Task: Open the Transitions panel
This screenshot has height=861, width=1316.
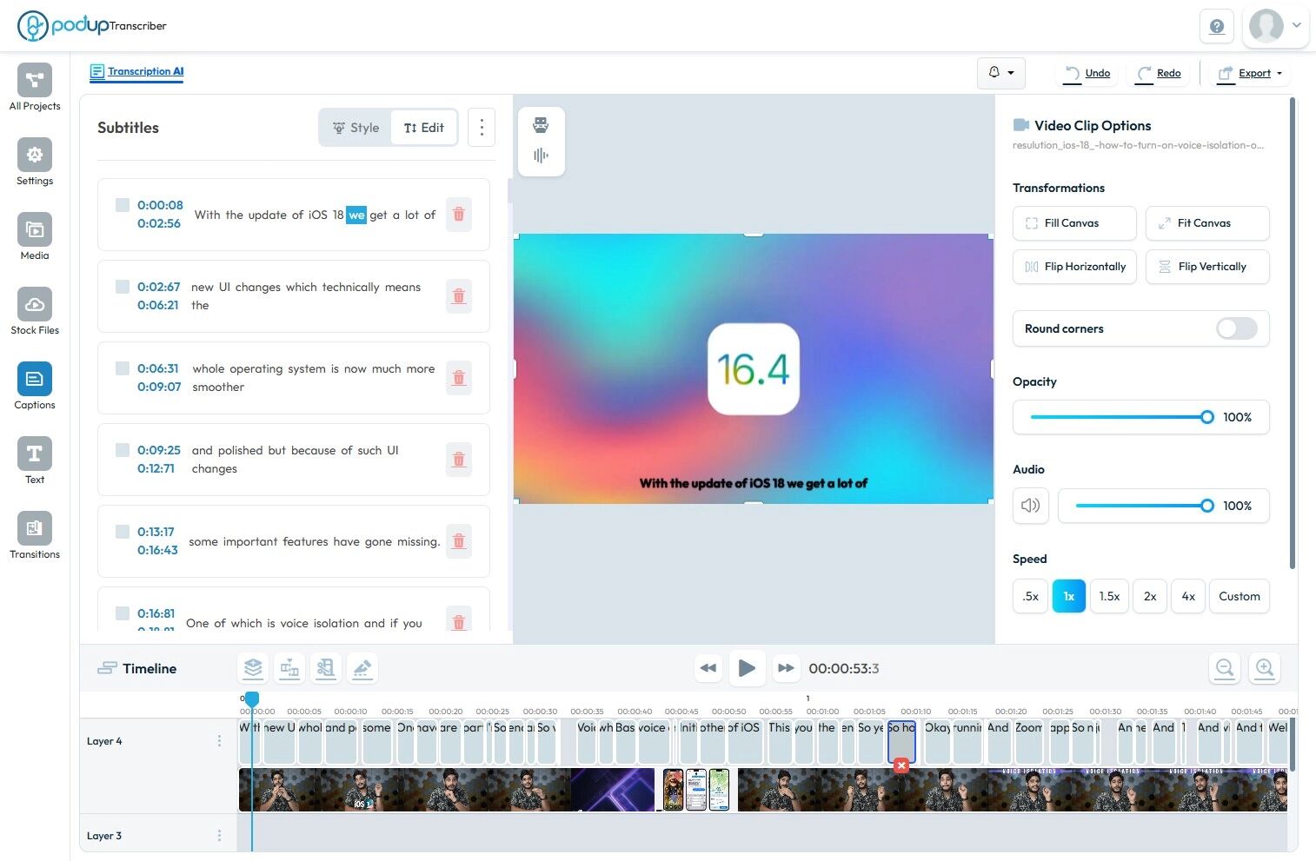Action: [35, 536]
